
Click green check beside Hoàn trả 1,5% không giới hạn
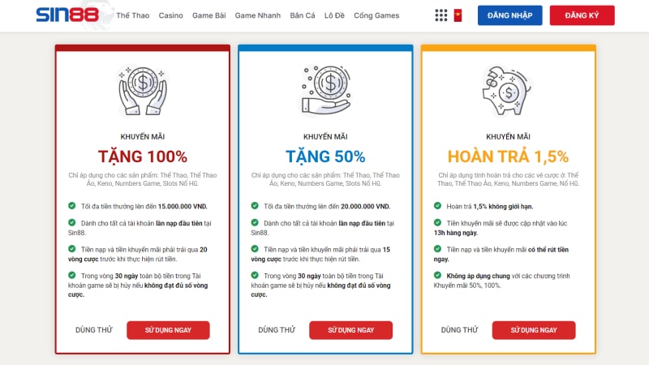pyautogui.click(x=437, y=206)
